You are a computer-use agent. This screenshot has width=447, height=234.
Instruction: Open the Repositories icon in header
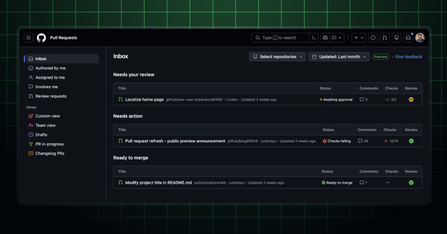397,38
